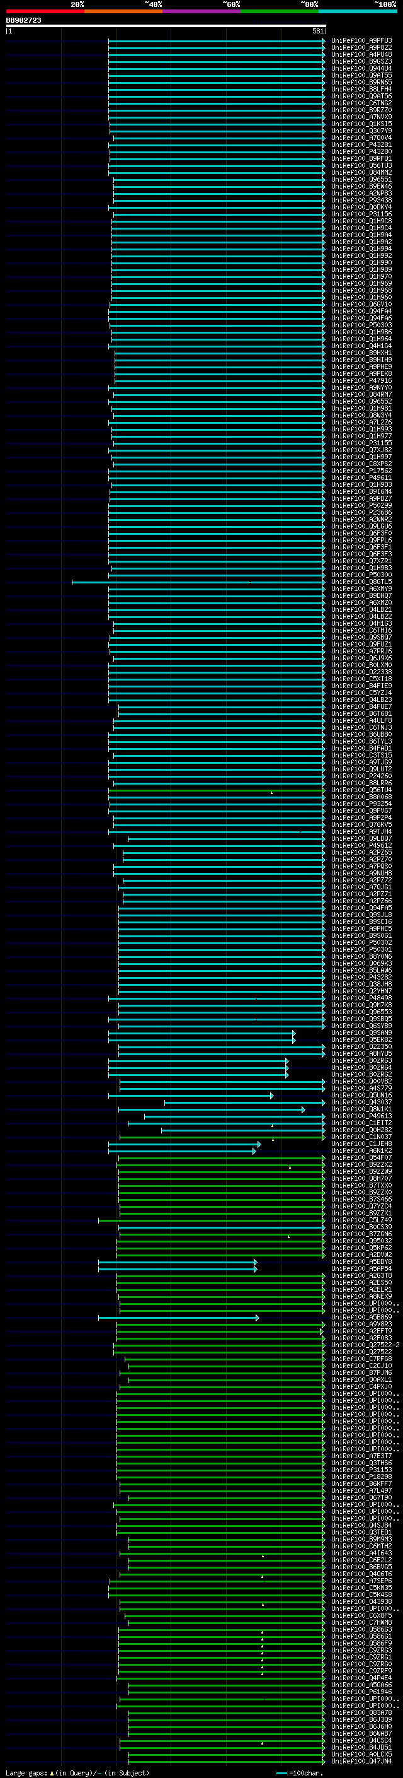Click the alignment bar for UniRef100_B0ZRG3
This screenshot has width=403, height=1778.
(198, 1060)
